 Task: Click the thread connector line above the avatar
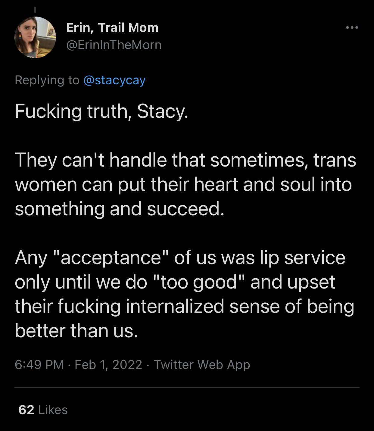[35, 10]
